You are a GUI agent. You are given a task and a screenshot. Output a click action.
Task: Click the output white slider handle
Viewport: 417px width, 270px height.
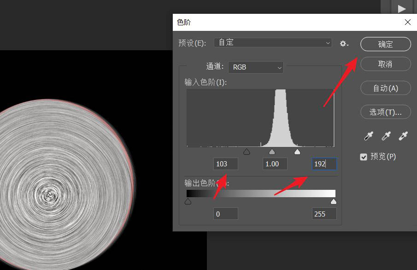(x=334, y=202)
